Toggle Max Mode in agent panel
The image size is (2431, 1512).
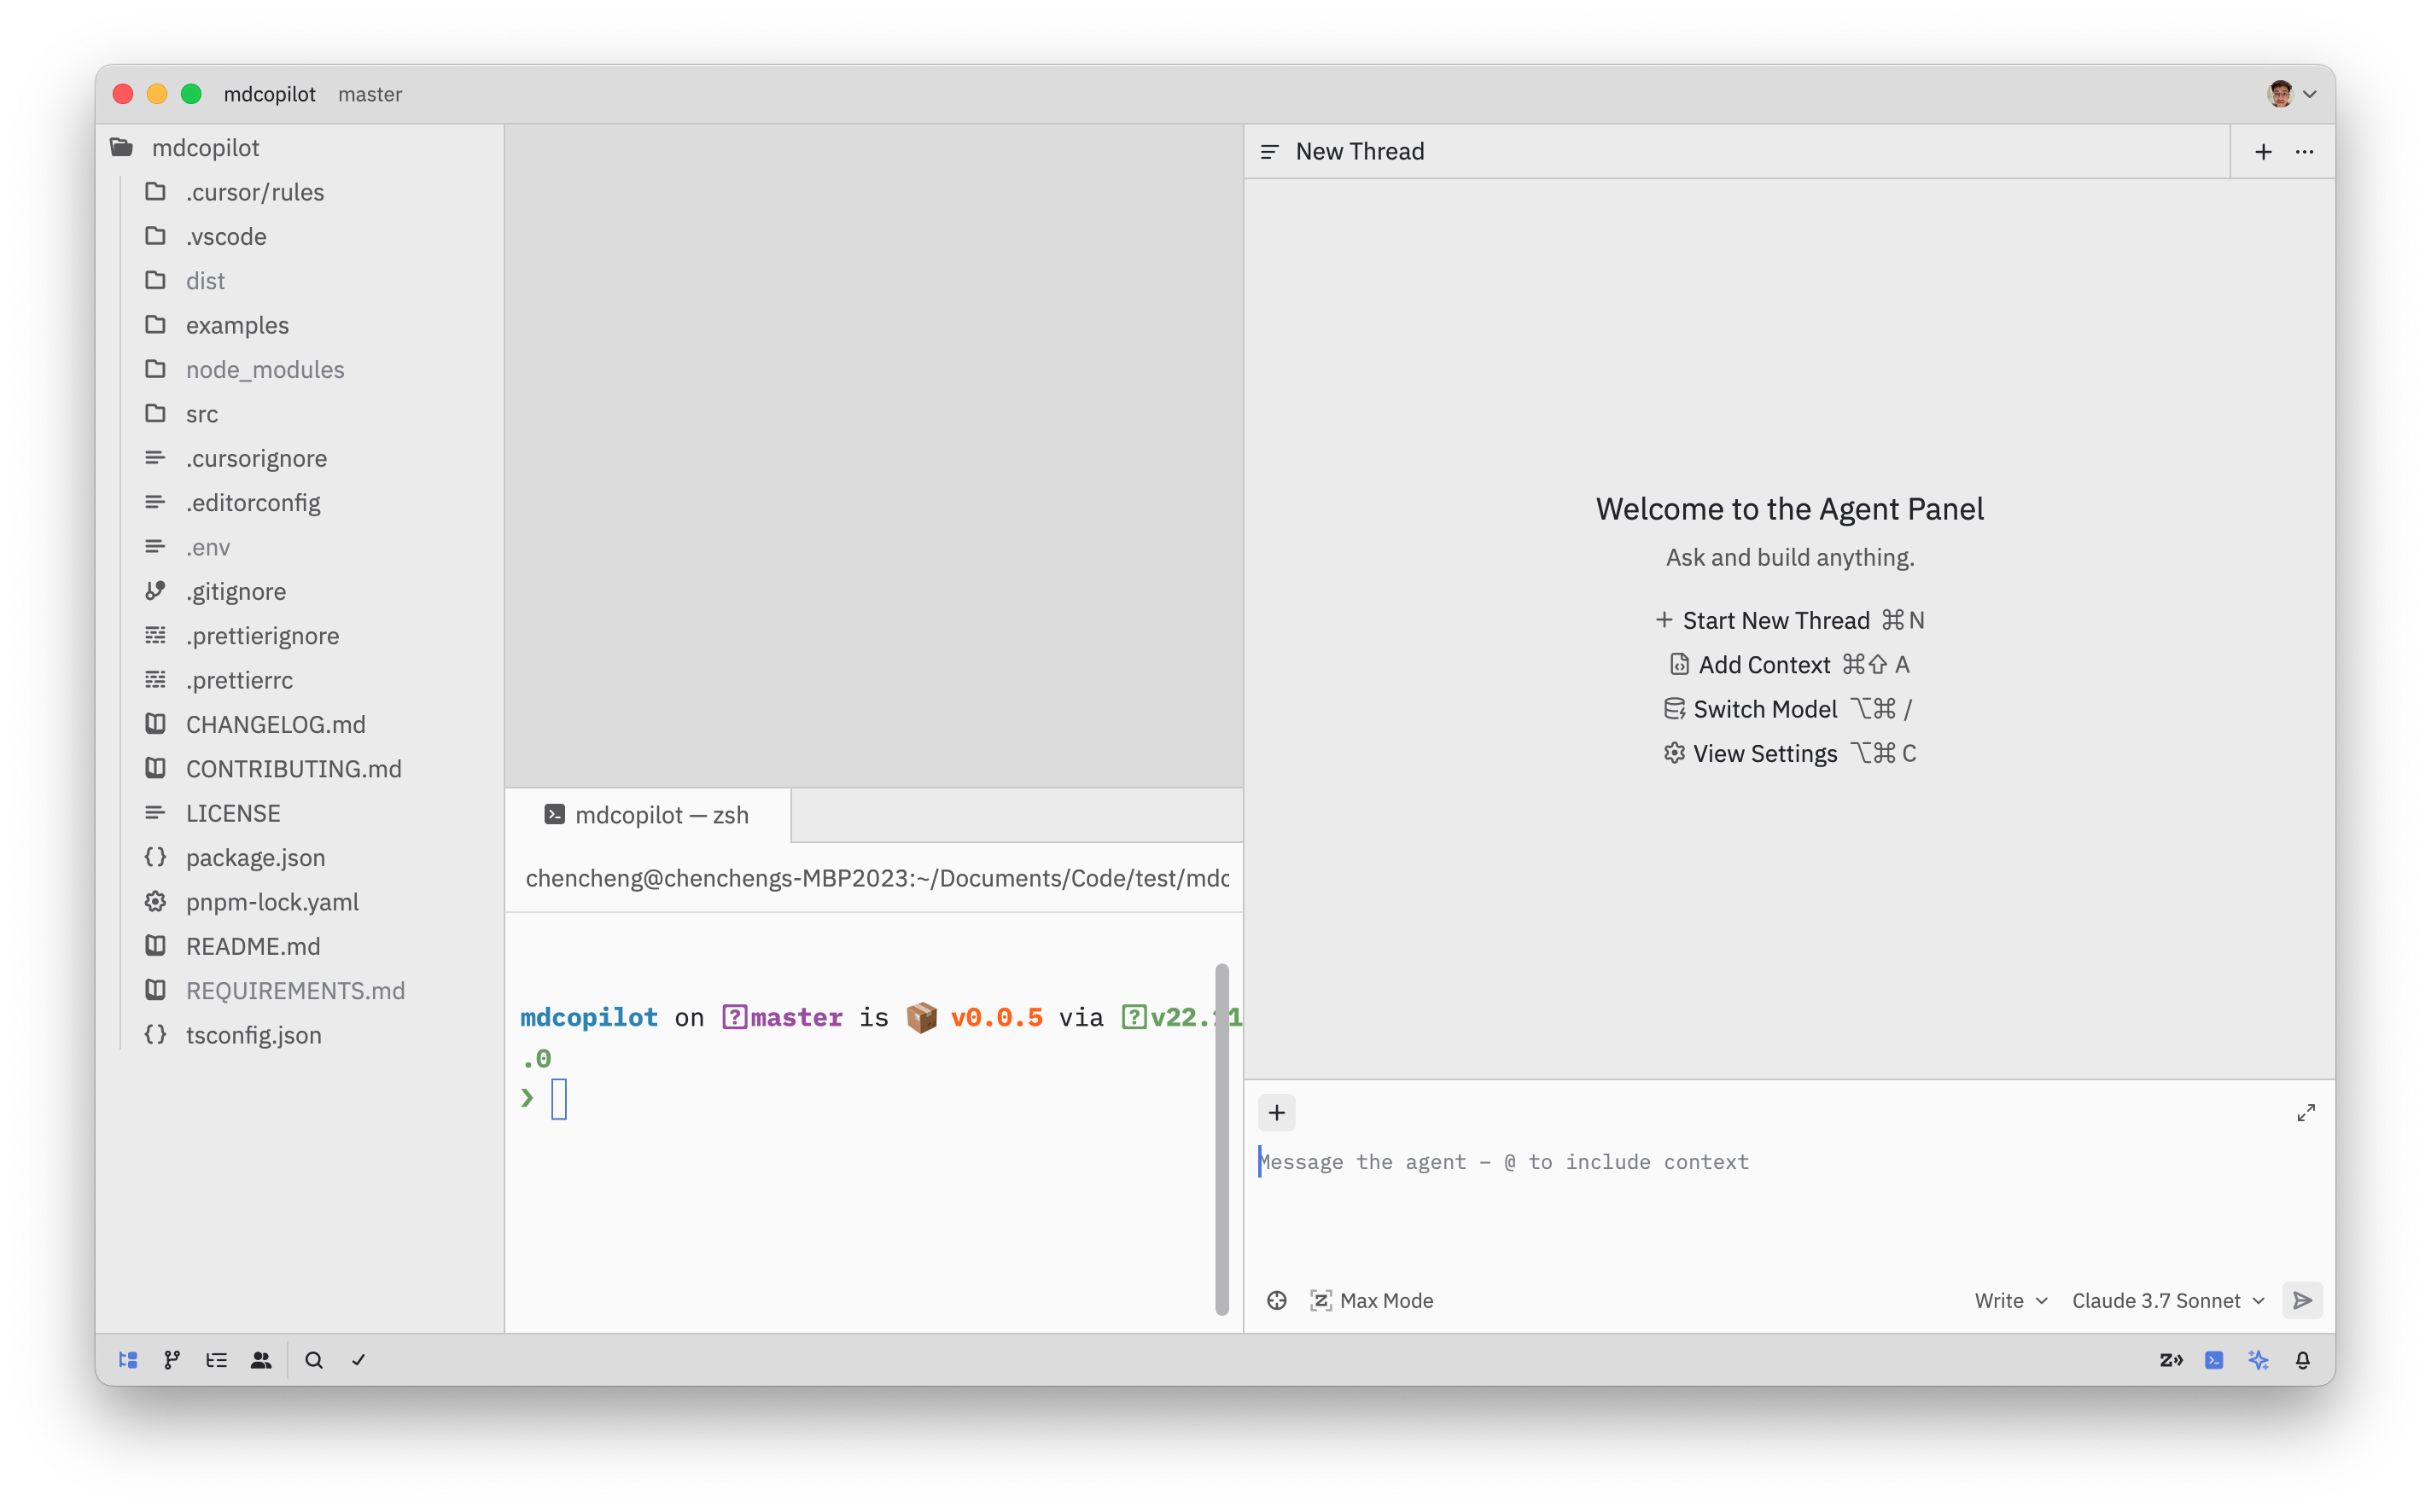pos(1372,1300)
